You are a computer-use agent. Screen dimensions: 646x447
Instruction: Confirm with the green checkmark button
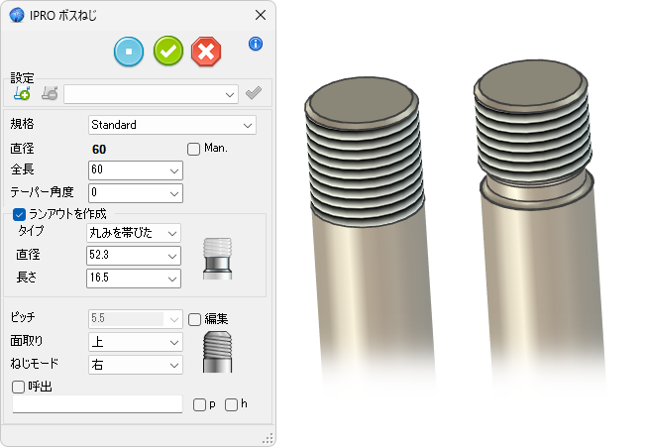pyautogui.click(x=167, y=51)
